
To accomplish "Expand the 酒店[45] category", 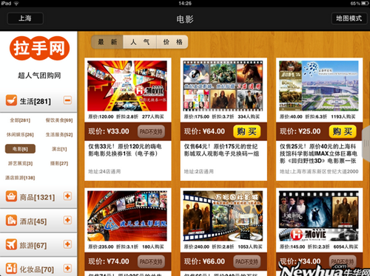I will point(67,220).
